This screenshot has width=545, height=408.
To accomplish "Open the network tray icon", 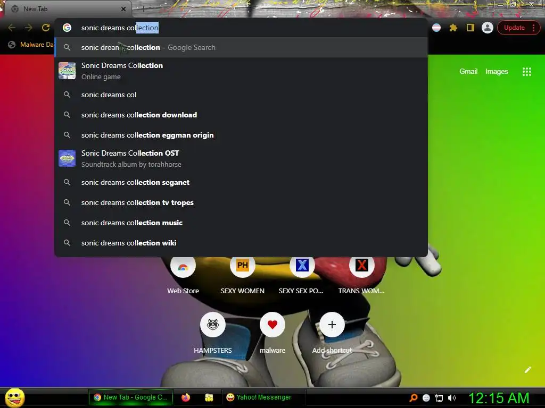I will point(439,398).
